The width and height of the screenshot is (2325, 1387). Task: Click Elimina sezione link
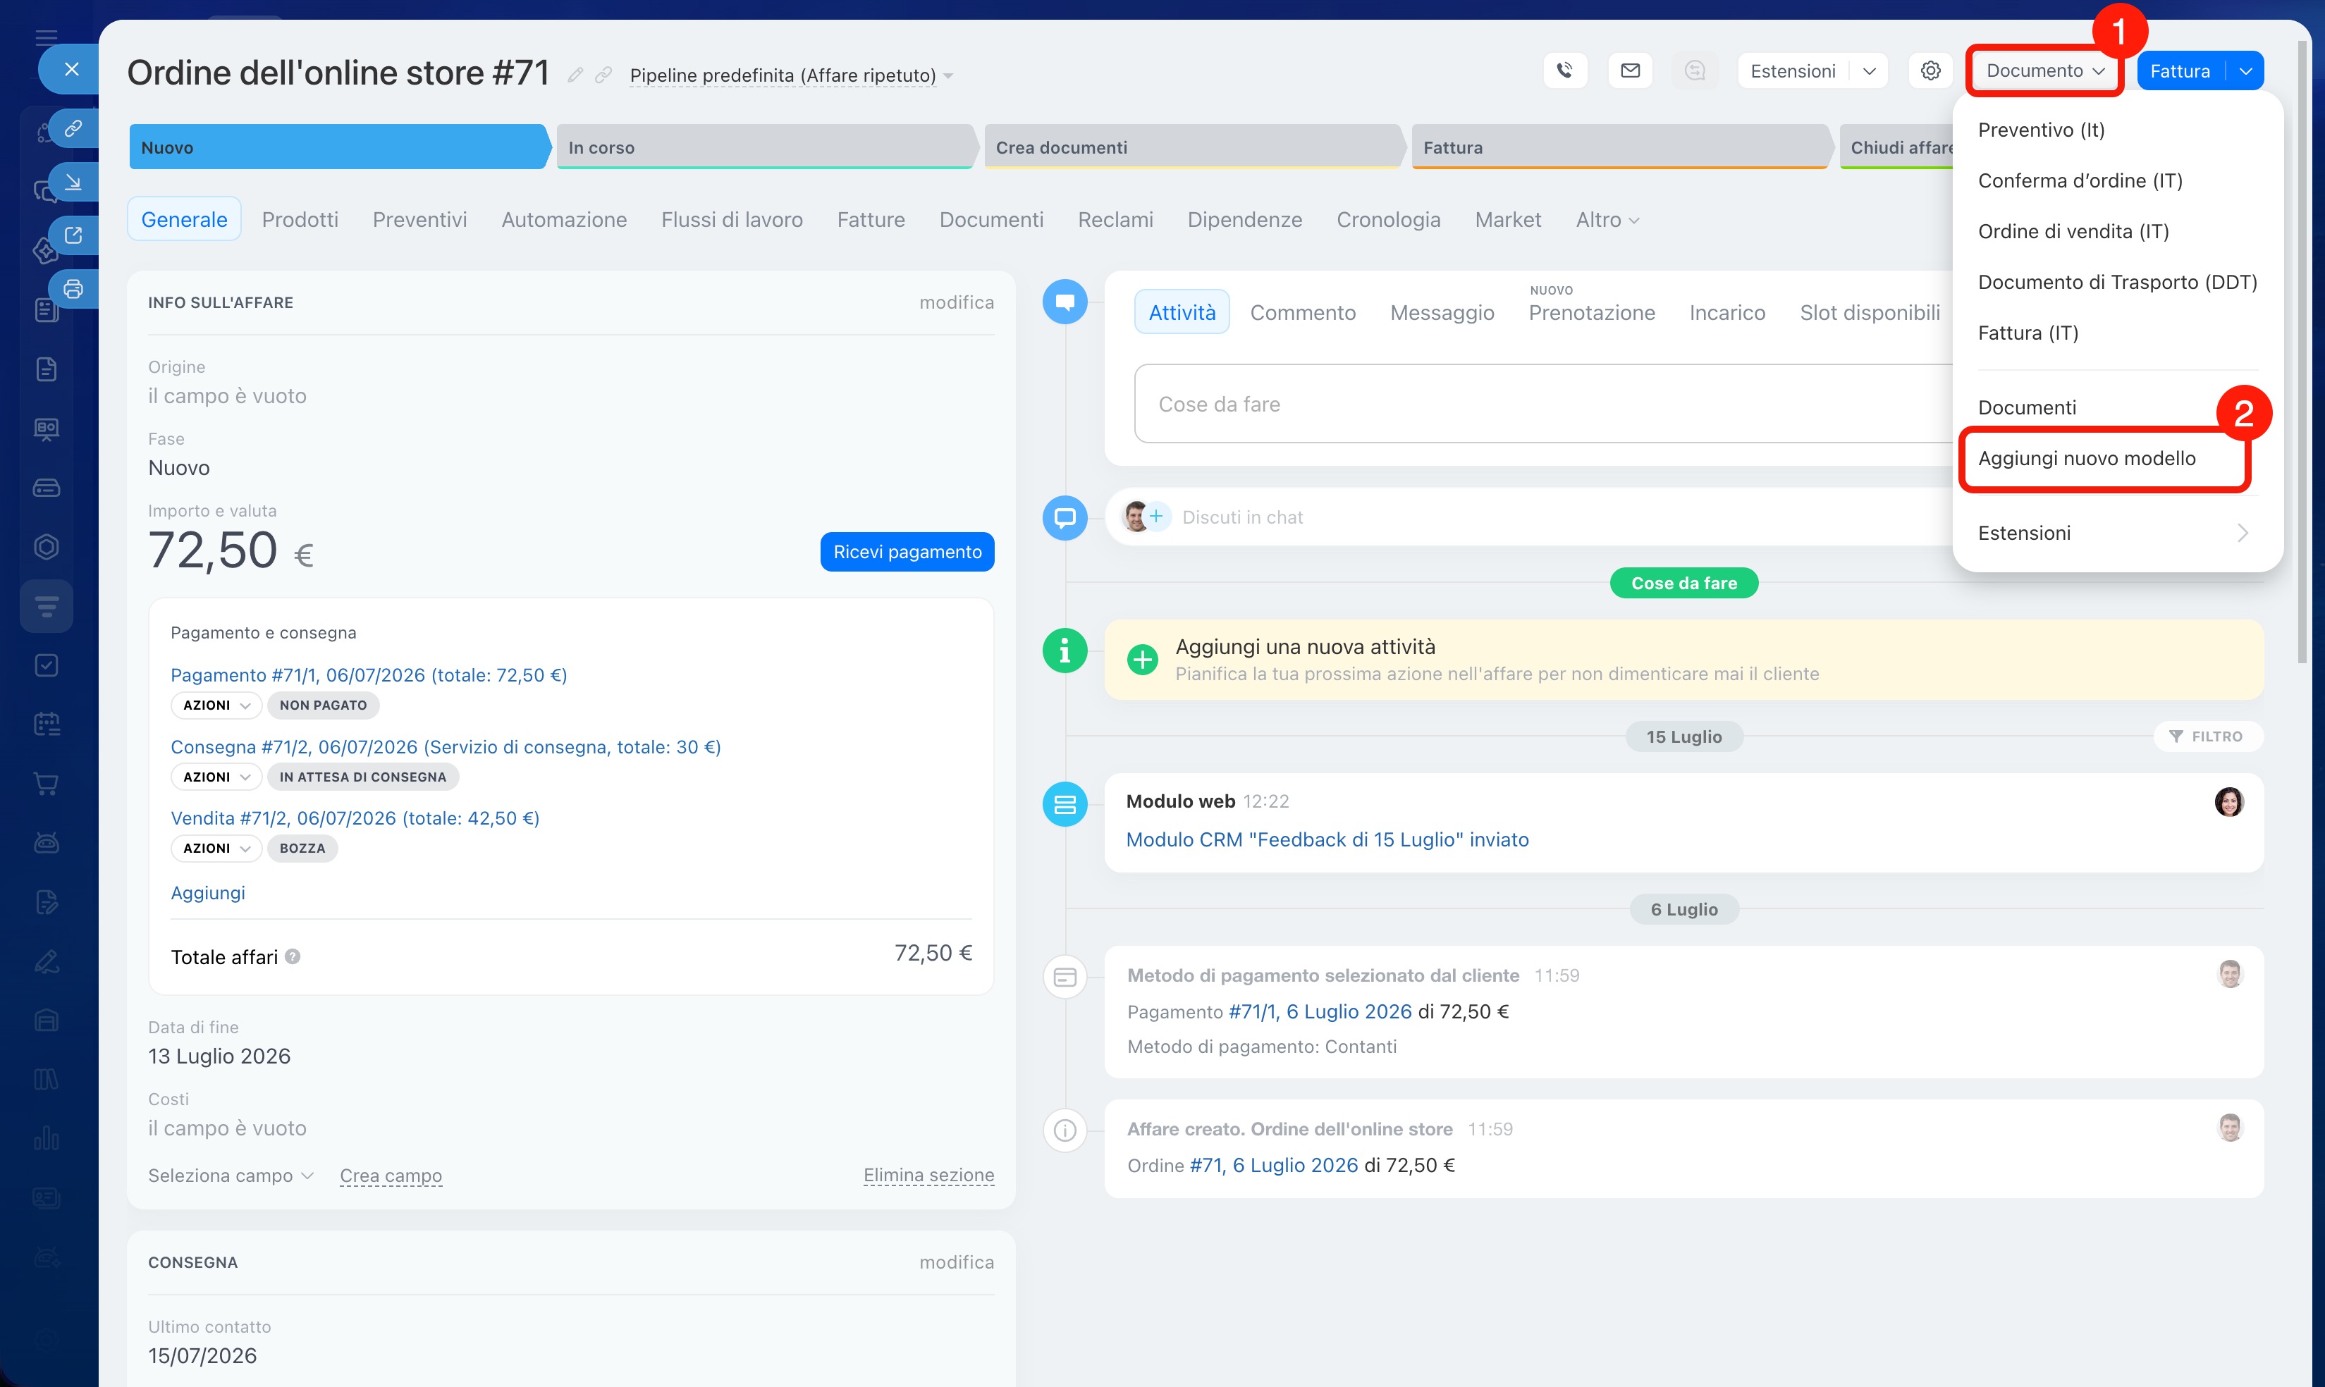point(928,1175)
